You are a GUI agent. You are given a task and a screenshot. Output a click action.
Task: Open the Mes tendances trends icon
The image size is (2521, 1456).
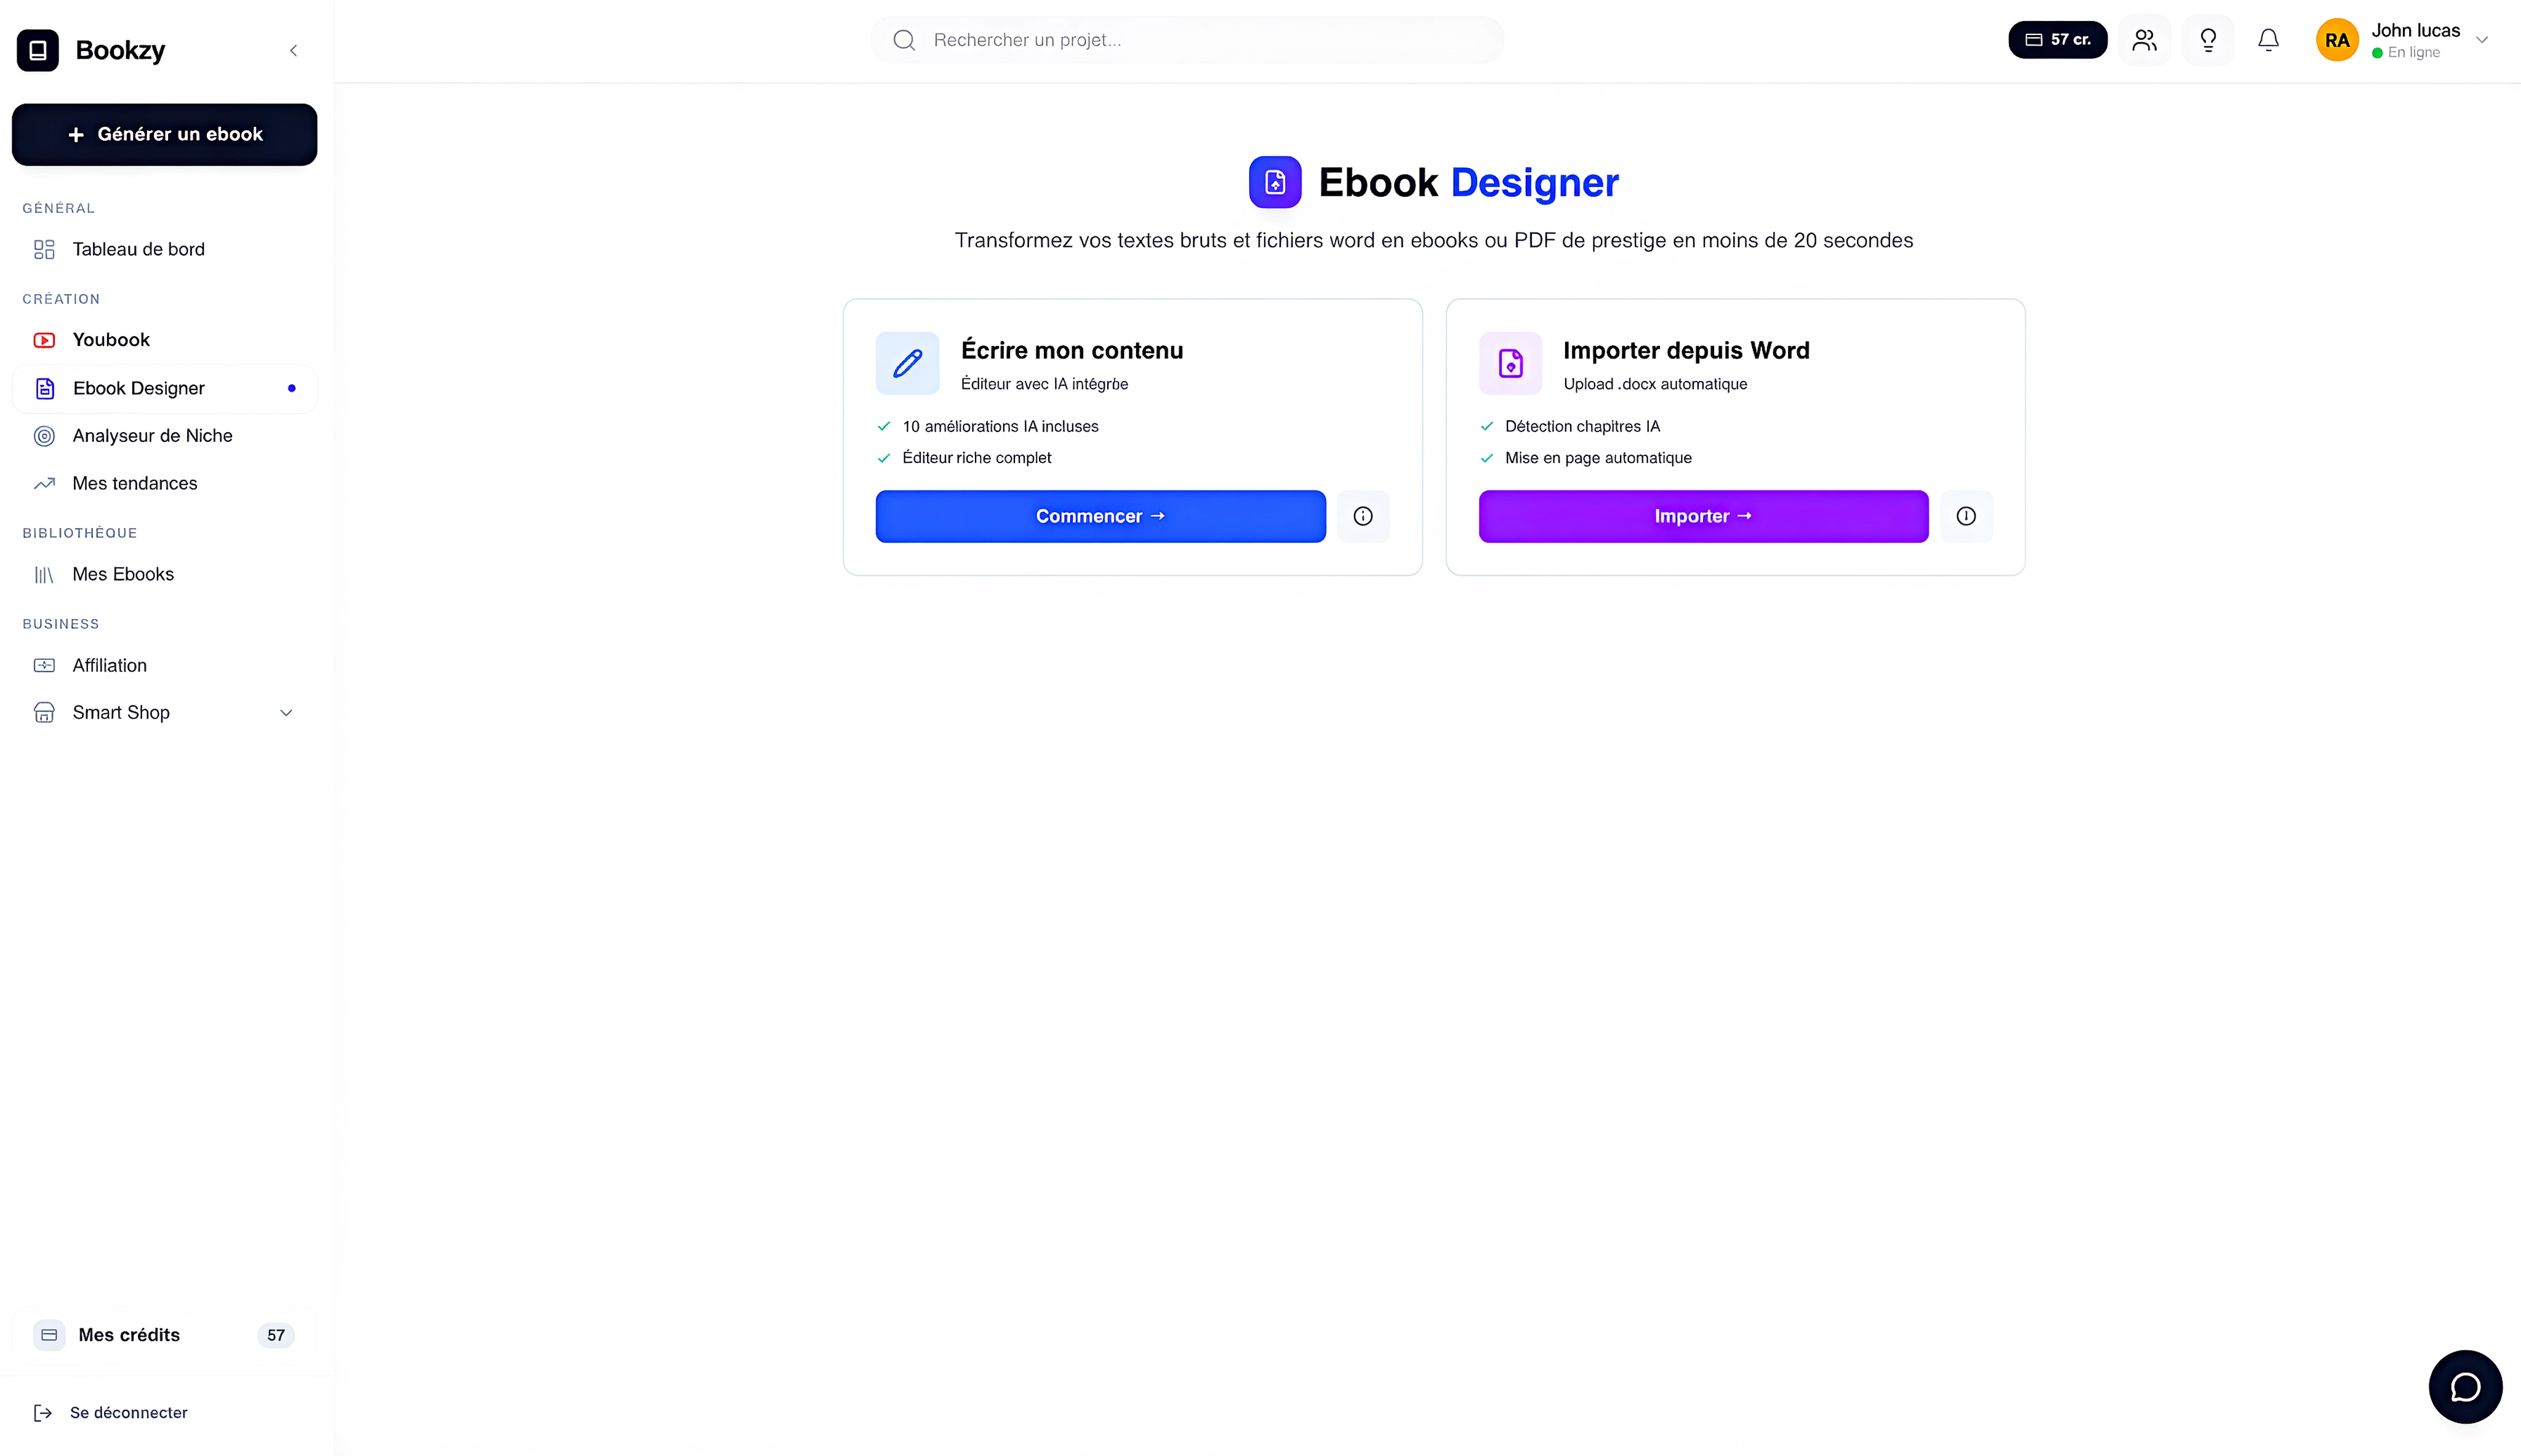coord(44,483)
